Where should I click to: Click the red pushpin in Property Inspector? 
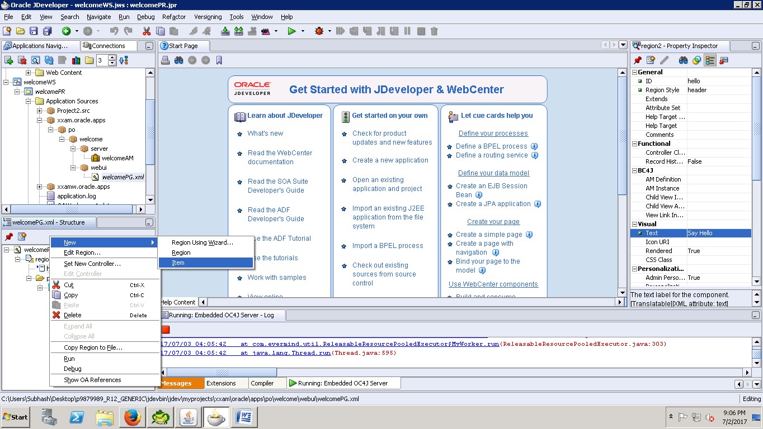tap(637, 60)
